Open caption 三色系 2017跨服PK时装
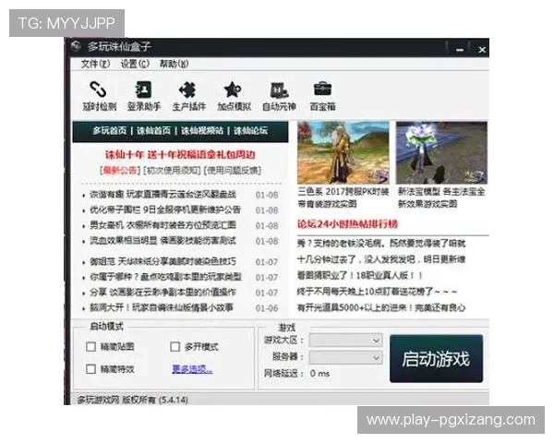Screen dimensions: 554x443 click(343, 198)
